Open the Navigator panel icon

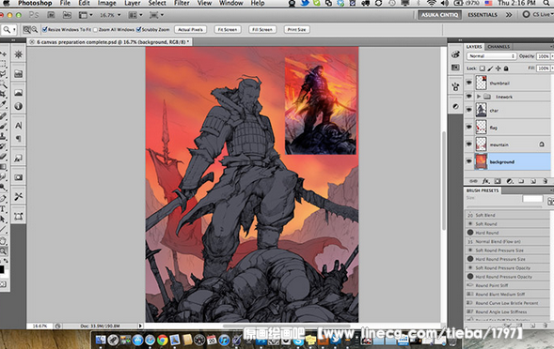[x=19, y=54]
